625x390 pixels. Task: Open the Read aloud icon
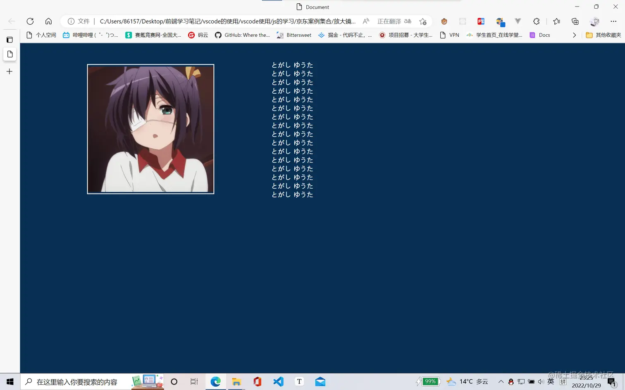[x=366, y=21]
